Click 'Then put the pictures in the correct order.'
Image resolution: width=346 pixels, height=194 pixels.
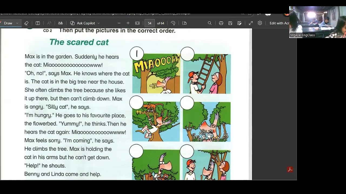coord(117,31)
